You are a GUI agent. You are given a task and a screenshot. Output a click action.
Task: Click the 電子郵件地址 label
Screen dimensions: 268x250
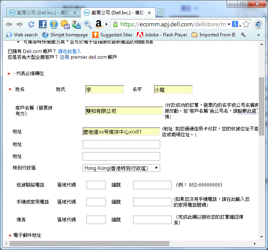click(x=28, y=235)
